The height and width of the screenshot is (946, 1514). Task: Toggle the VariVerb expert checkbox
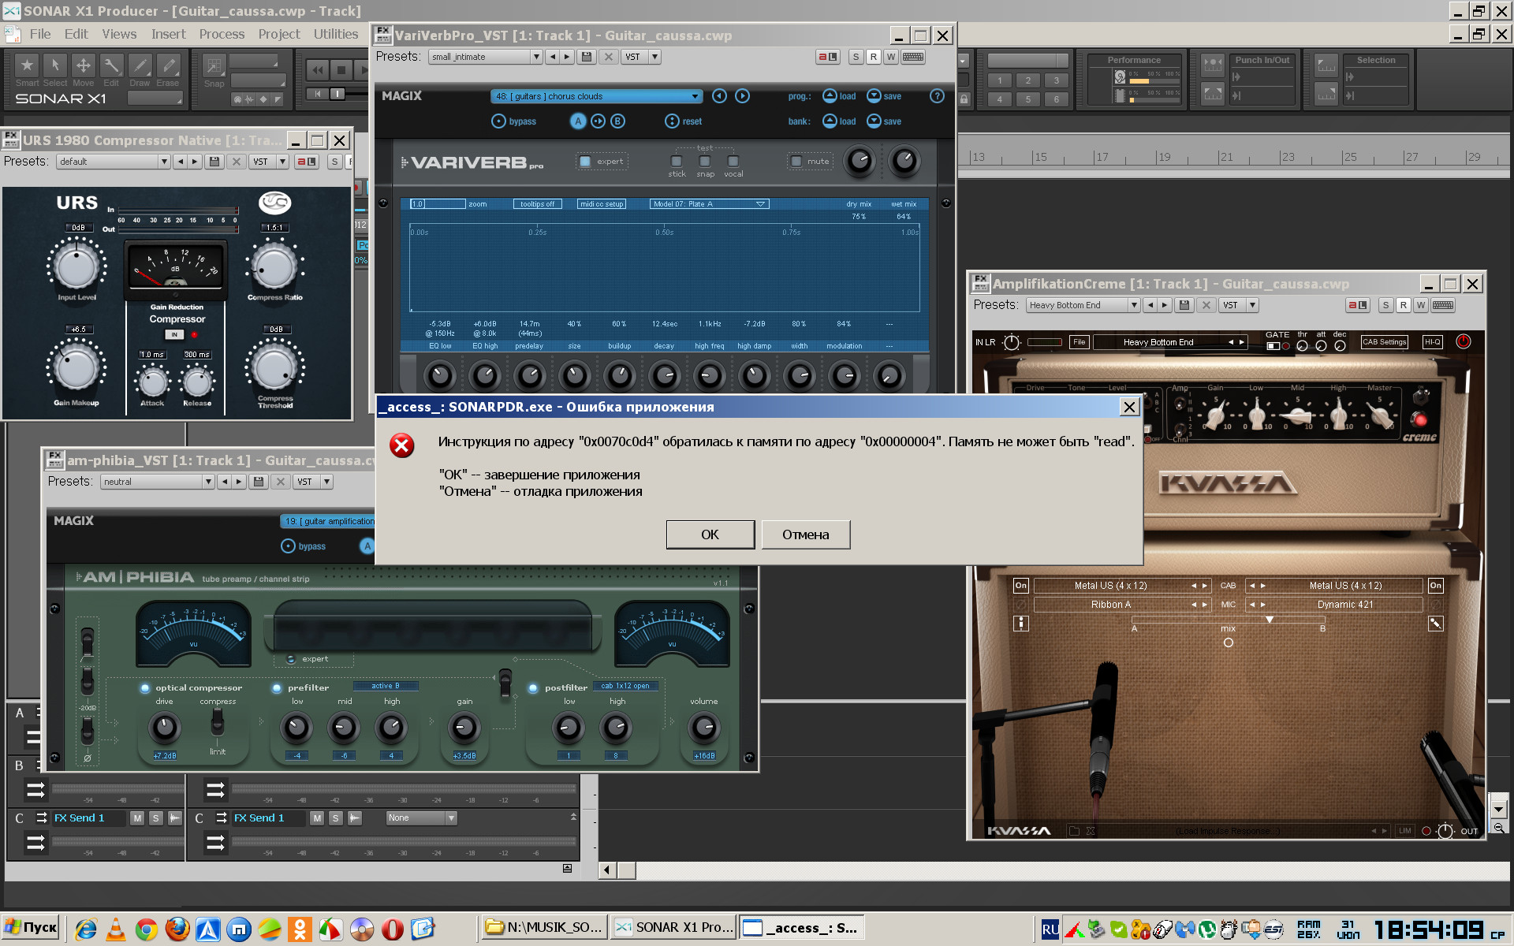click(x=585, y=162)
